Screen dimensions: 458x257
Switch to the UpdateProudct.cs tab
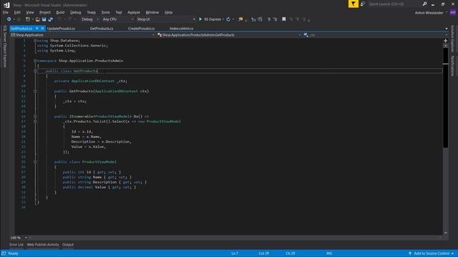point(61,29)
